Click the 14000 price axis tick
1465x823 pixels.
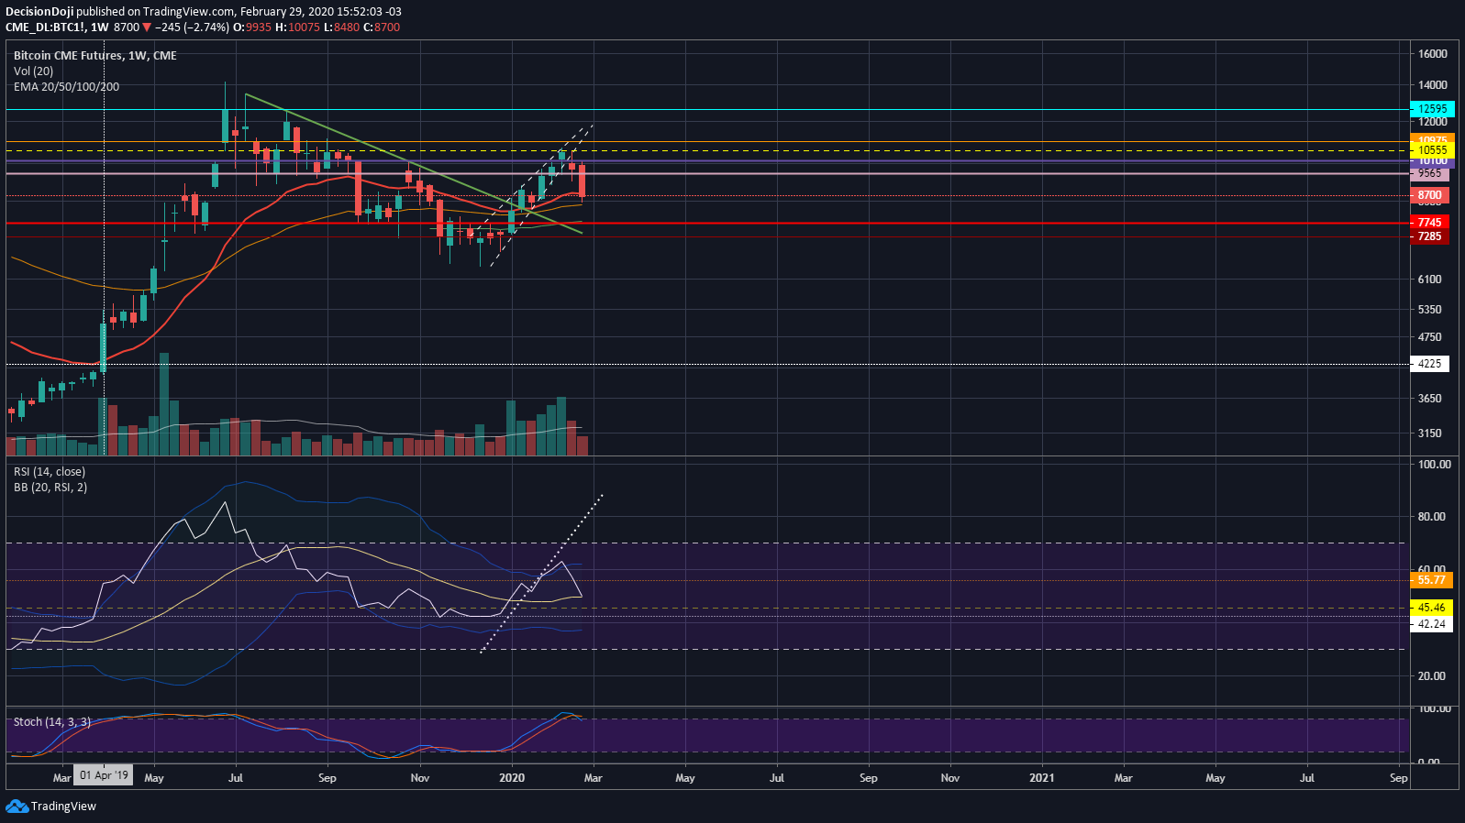point(1432,85)
